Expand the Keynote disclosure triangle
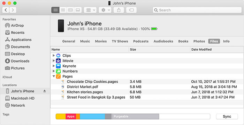 [54, 66]
